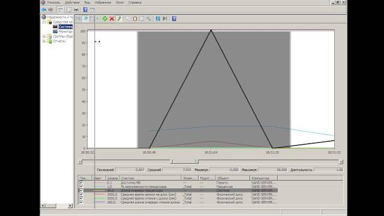This screenshot has width=384, height=216.
Task: Click the blue back arrow
Action: pos(44,10)
